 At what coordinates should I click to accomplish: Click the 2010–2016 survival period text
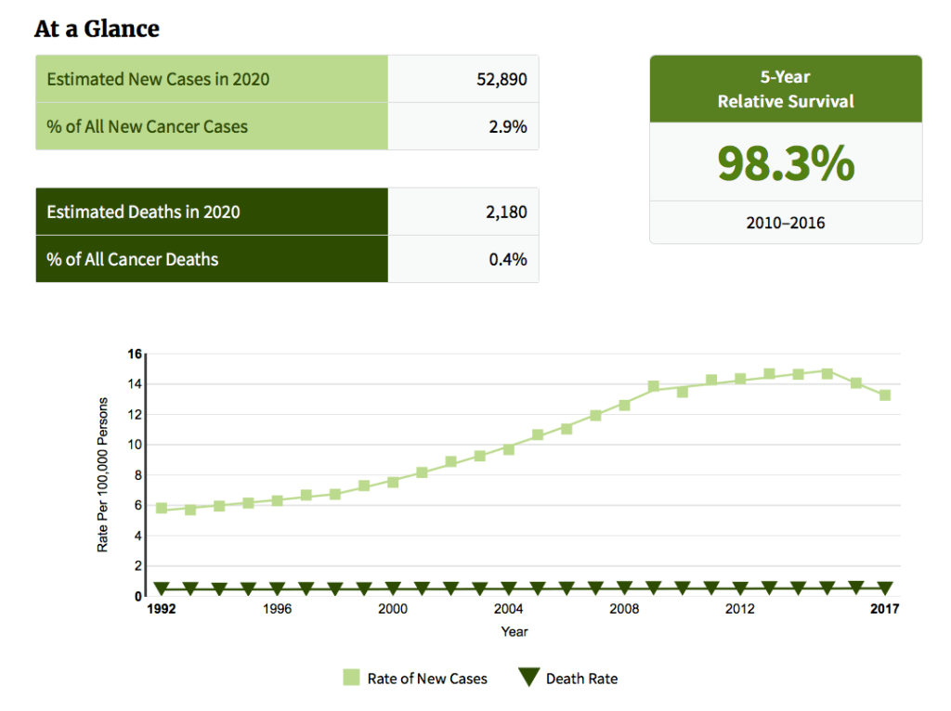click(x=786, y=223)
